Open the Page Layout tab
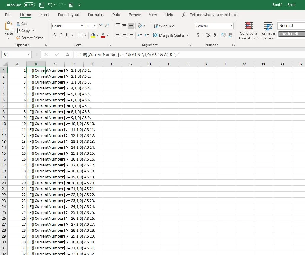 click(x=68, y=15)
